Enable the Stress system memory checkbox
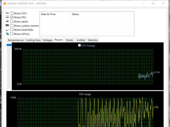170x127 pixels. click(12, 26)
